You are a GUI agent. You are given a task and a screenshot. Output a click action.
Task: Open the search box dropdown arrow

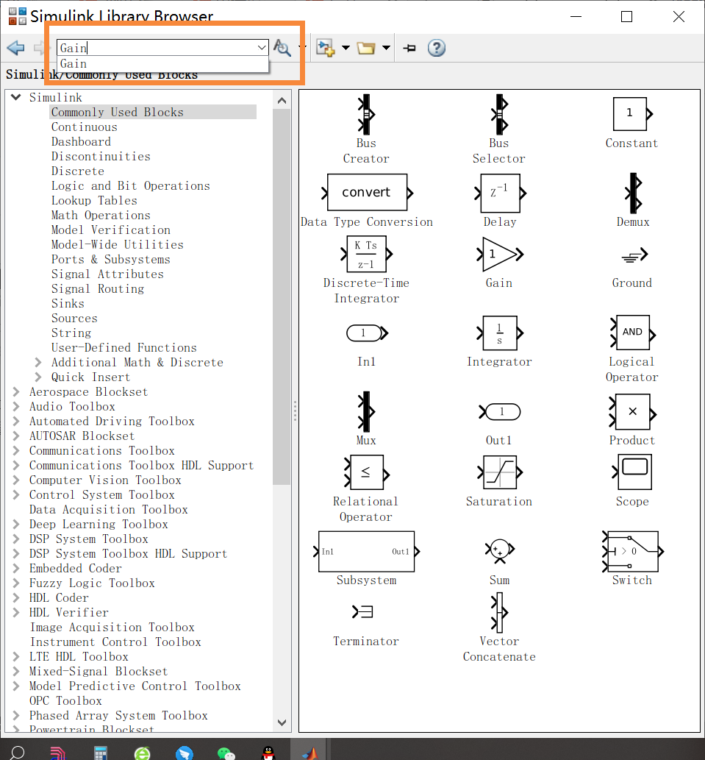click(262, 48)
